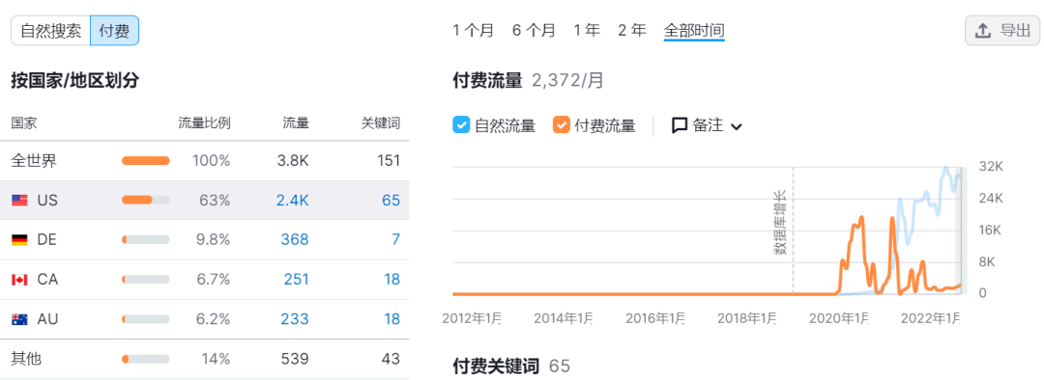Image resolution: width=1044 pixels, height=380 pixels.
Task: Click the 按国家/地区划分 heading
Action: point(75,81)
